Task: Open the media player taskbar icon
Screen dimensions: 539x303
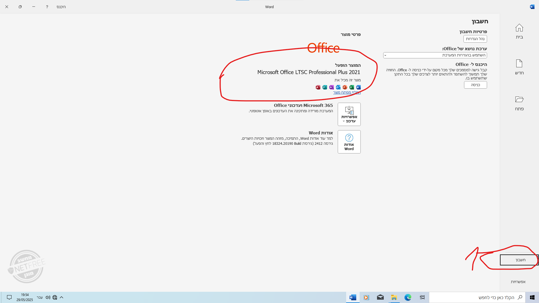Action: (x=366, y=297)
